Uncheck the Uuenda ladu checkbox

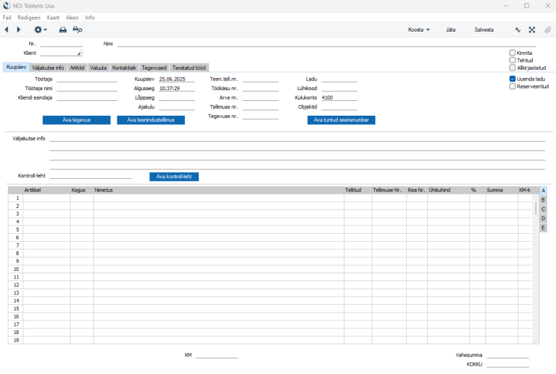pyautogui.click(x=513, y=79)
